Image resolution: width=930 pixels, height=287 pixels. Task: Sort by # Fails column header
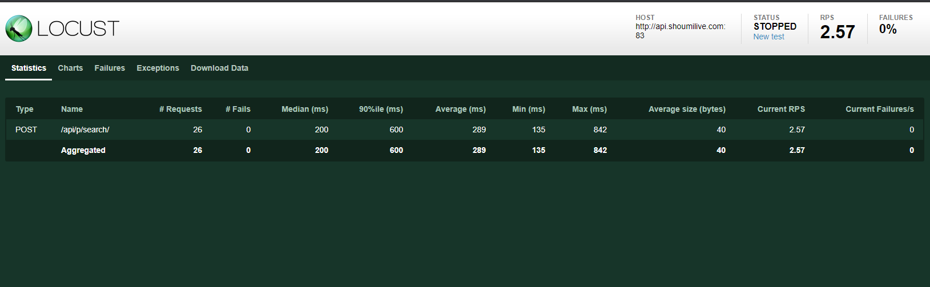[238, 109]
